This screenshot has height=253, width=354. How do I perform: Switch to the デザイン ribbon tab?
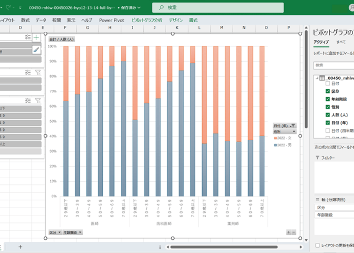pyautogui.click(x=175, y=20)
